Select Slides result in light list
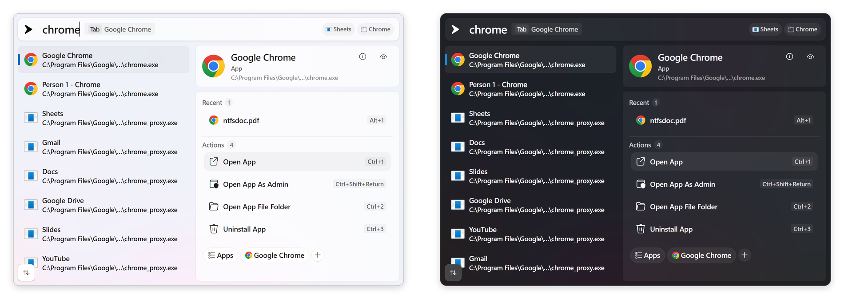This screenshot has height=299, width=844. [104, 234]
